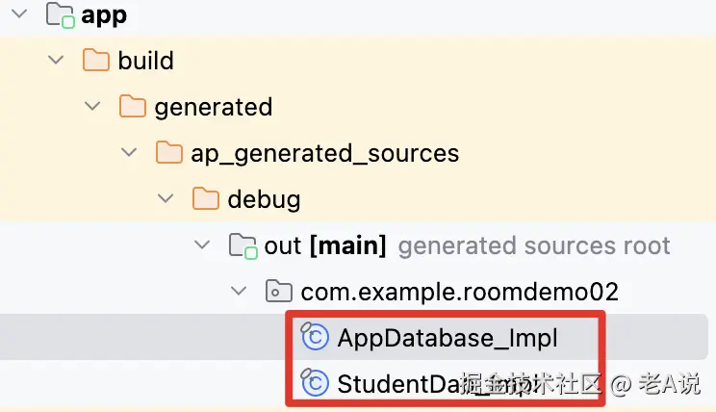Click the AppDatabase_Impl class icon
716x412 pixels.
tap(315, 337)
